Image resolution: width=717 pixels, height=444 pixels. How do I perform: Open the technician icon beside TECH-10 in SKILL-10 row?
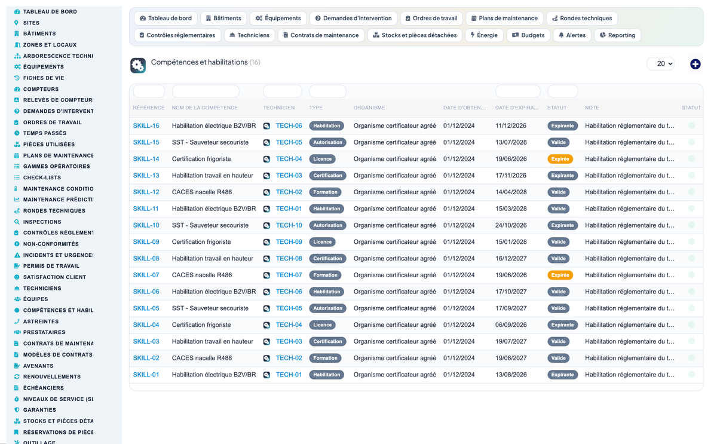[x=266, y=225]
